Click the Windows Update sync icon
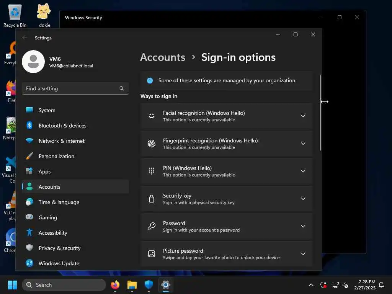Screen dimensions: 392x294 point(29,263)
